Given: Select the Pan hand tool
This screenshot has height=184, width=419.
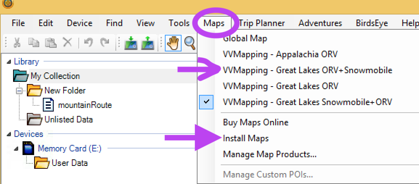Looking at the screenshot, I should click(174, 43).
